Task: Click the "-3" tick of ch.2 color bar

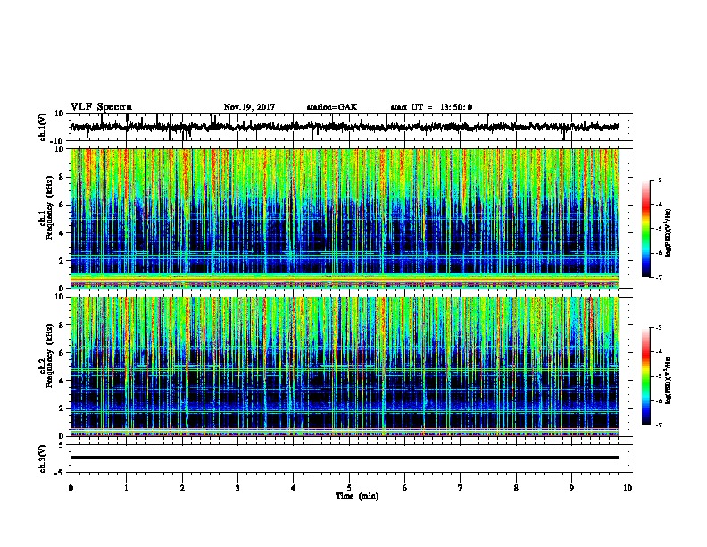Action: [x=659, y=328]
